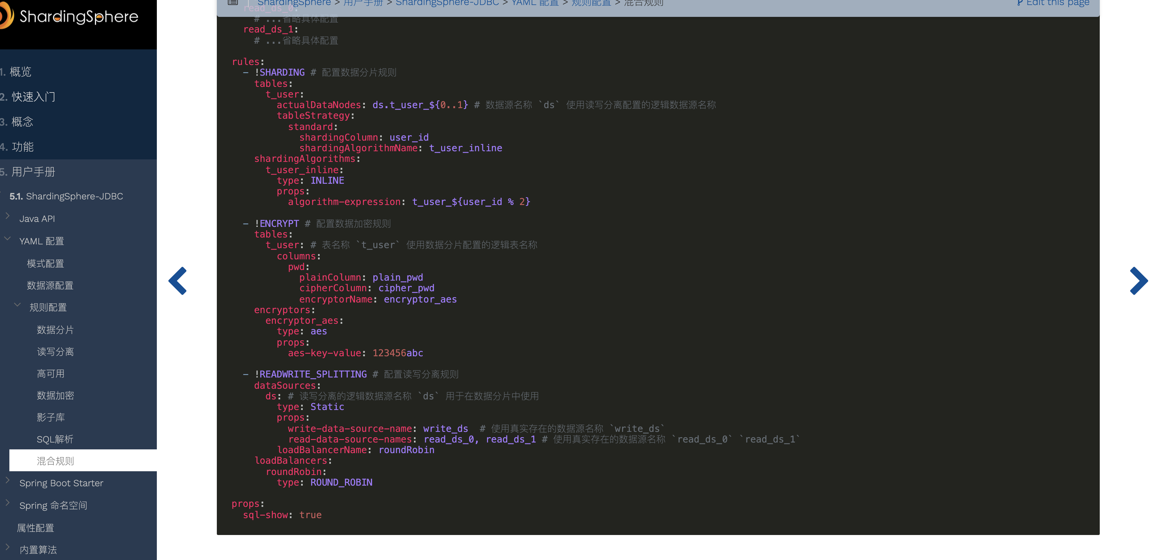Screen dimensions: 1156x560
Task: Collapse the 规则配置 section chevron
Action: [17, 305]
